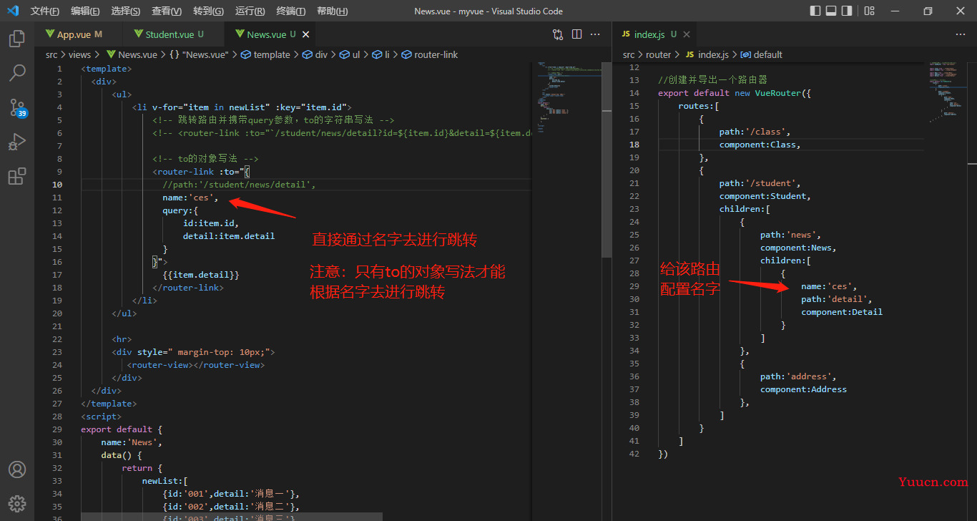
Task: Switch to the App.vue tab
Action: pyautogui.click(x=79, y=34)
